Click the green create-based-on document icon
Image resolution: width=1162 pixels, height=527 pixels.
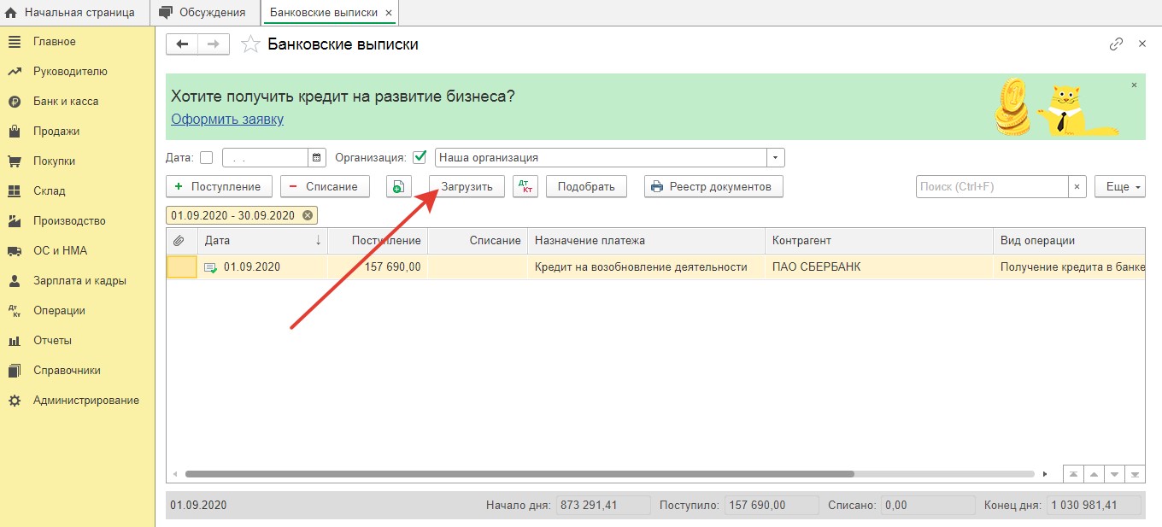399,186
